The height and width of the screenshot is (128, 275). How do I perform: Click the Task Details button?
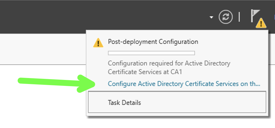click(177, 102)
